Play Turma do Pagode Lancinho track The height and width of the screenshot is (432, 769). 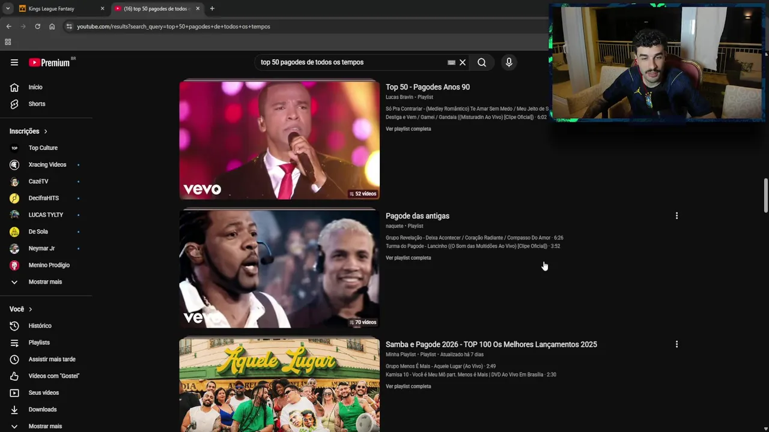(473, 246)
